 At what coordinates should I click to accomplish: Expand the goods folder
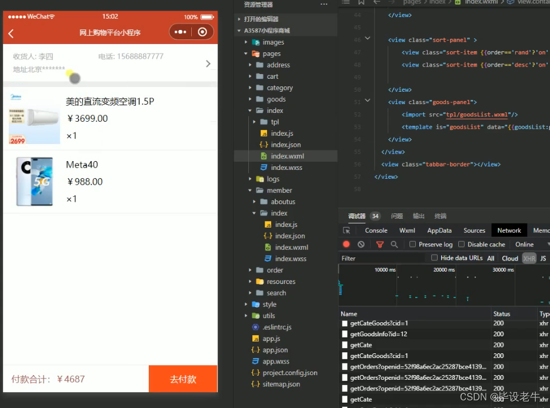point(250,99)
